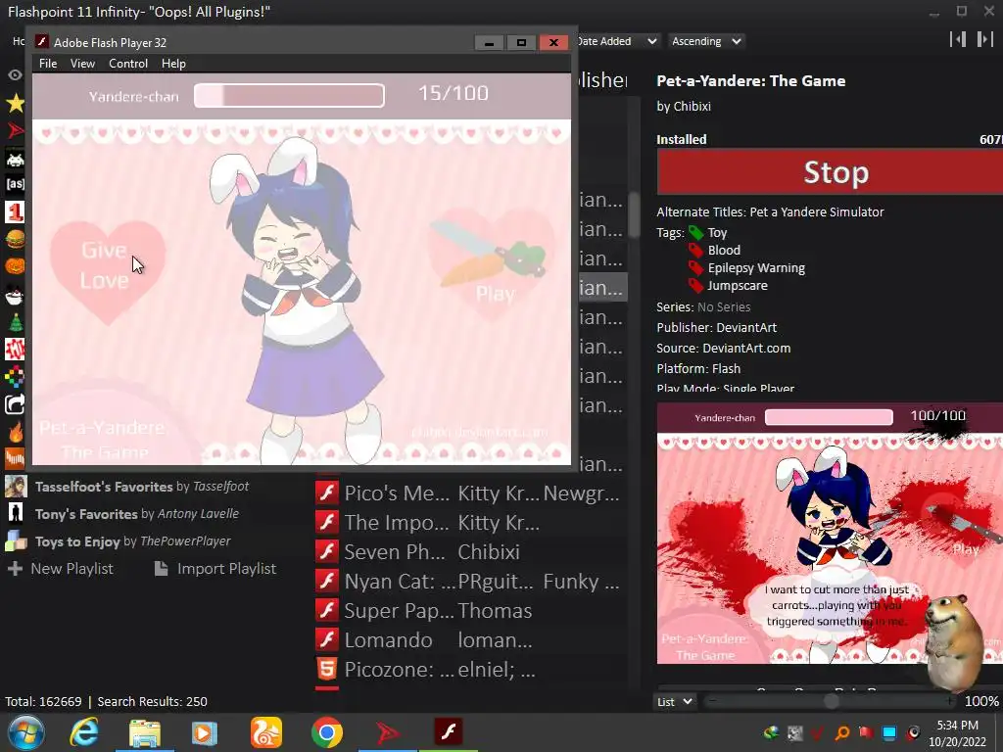This screenshot has width=1003, height=752.
Task: Open the space invader arcade playlist icon
Action: coord(15,158)
